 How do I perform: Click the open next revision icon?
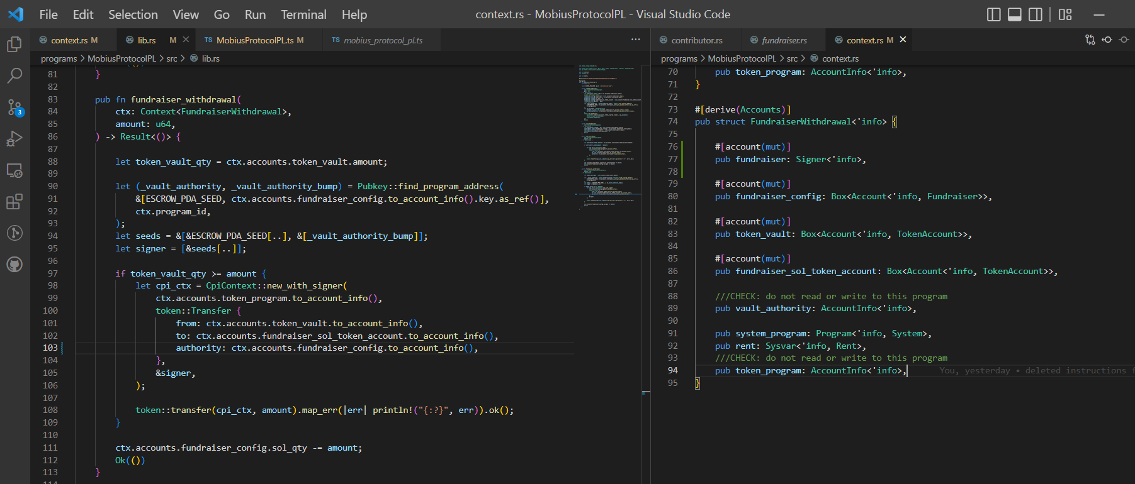[1124, 40]
